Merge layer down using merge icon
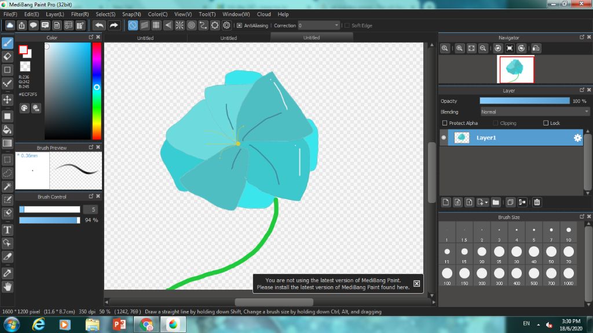Screen dimensions: 593x333 click(522, 202)
